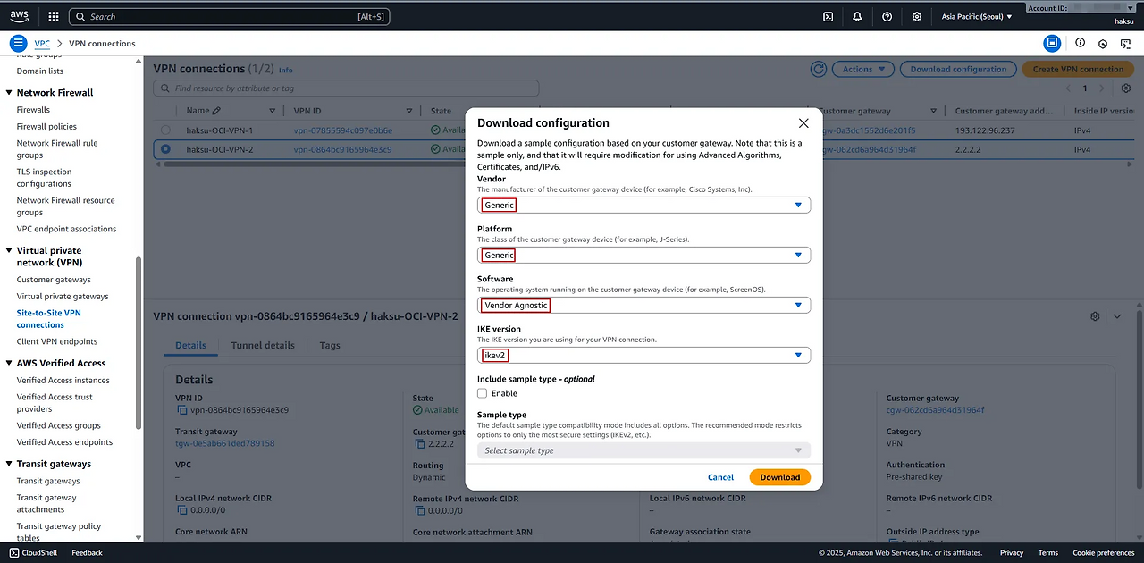The height and width of the screenshot is (563, 1144).
Task: Open the AWS services grid menu
Action: tap(54, 16)
